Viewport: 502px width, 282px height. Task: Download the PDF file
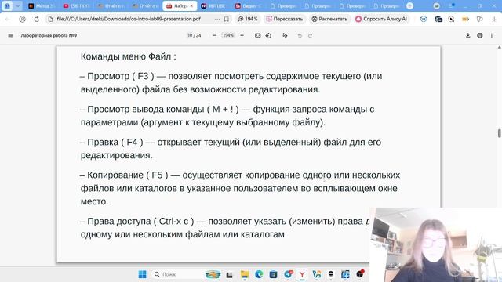(468, 35)
